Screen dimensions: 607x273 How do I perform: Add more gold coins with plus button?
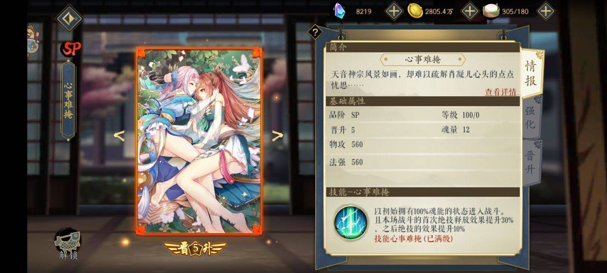point(470,11)
